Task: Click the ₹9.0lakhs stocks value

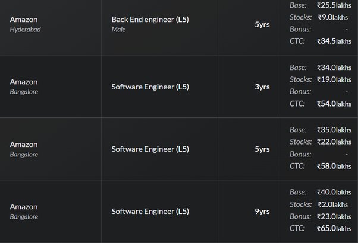Action: [333, 17]
